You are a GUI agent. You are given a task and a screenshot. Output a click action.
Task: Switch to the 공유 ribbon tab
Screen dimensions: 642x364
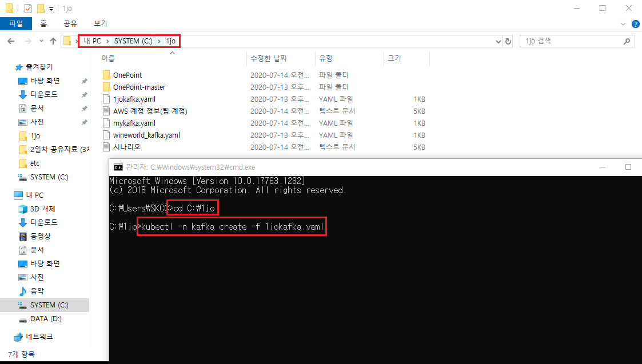tap(70, 23)
